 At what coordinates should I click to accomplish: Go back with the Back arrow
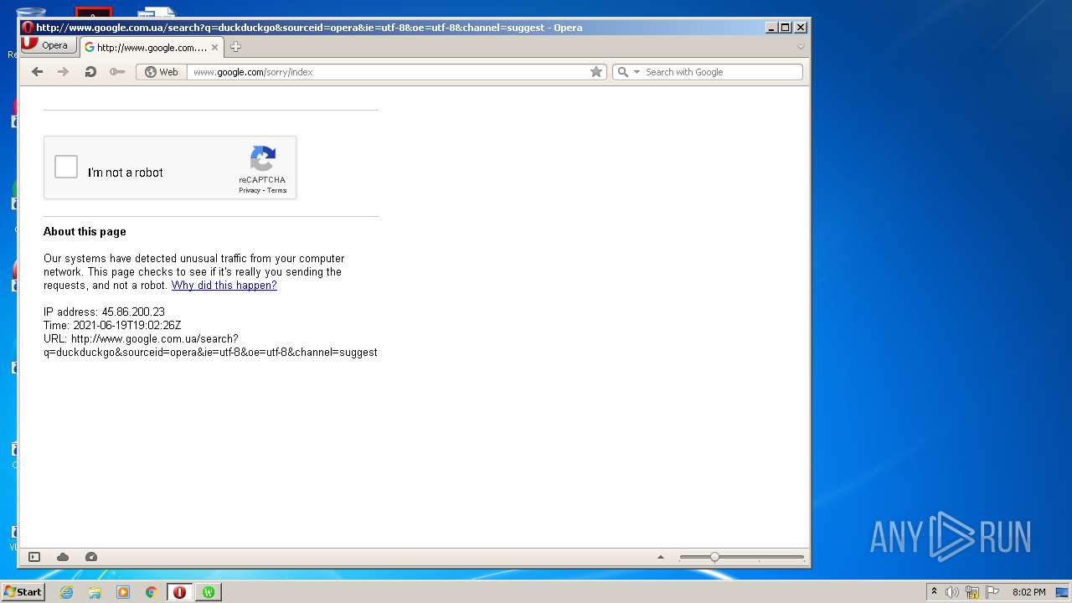point(37,72)
